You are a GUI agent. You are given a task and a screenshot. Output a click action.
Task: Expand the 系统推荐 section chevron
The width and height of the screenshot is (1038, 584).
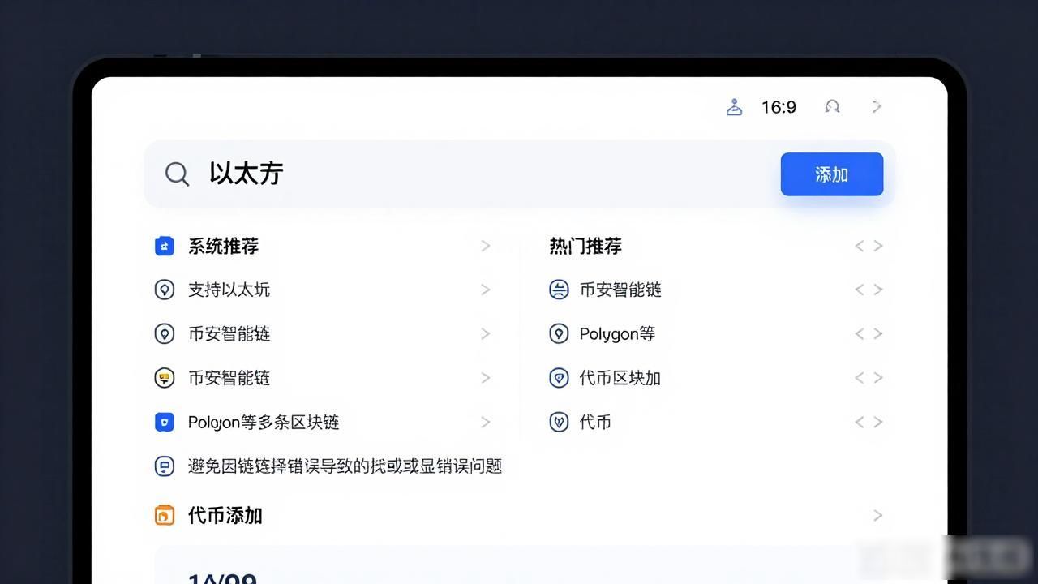[x=486, y=246]
